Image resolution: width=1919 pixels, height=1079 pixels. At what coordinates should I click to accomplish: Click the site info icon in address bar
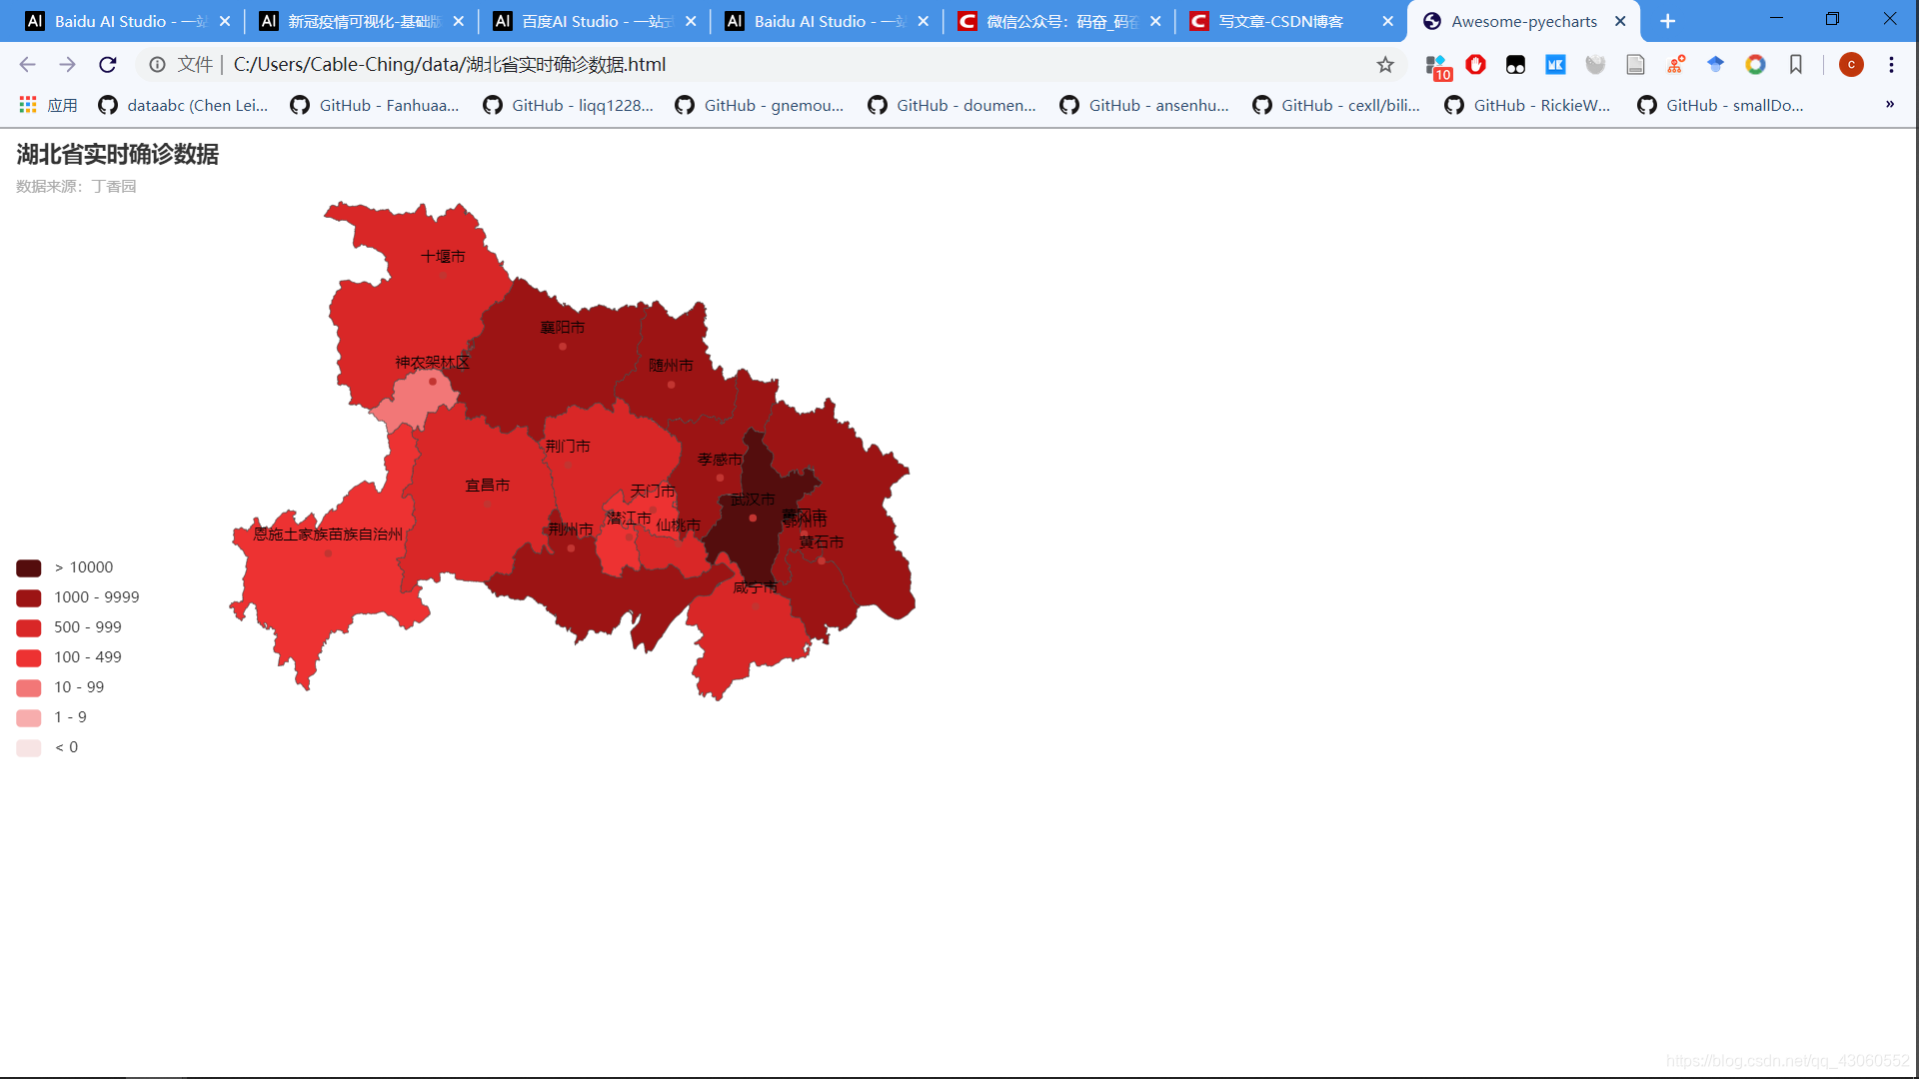157,65
